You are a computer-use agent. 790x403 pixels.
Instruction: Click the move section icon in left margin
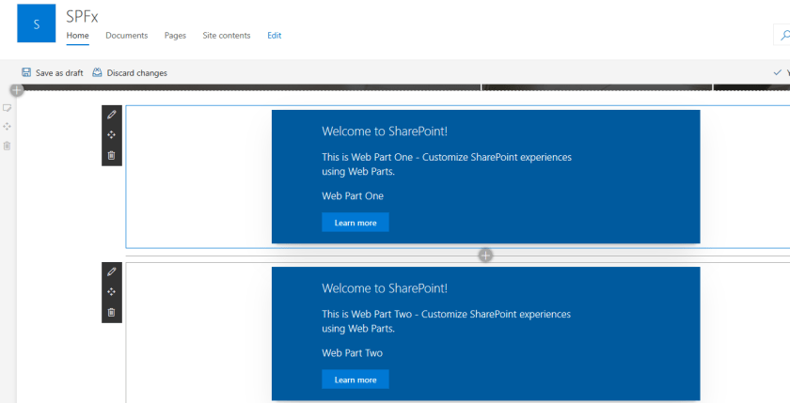8,127
